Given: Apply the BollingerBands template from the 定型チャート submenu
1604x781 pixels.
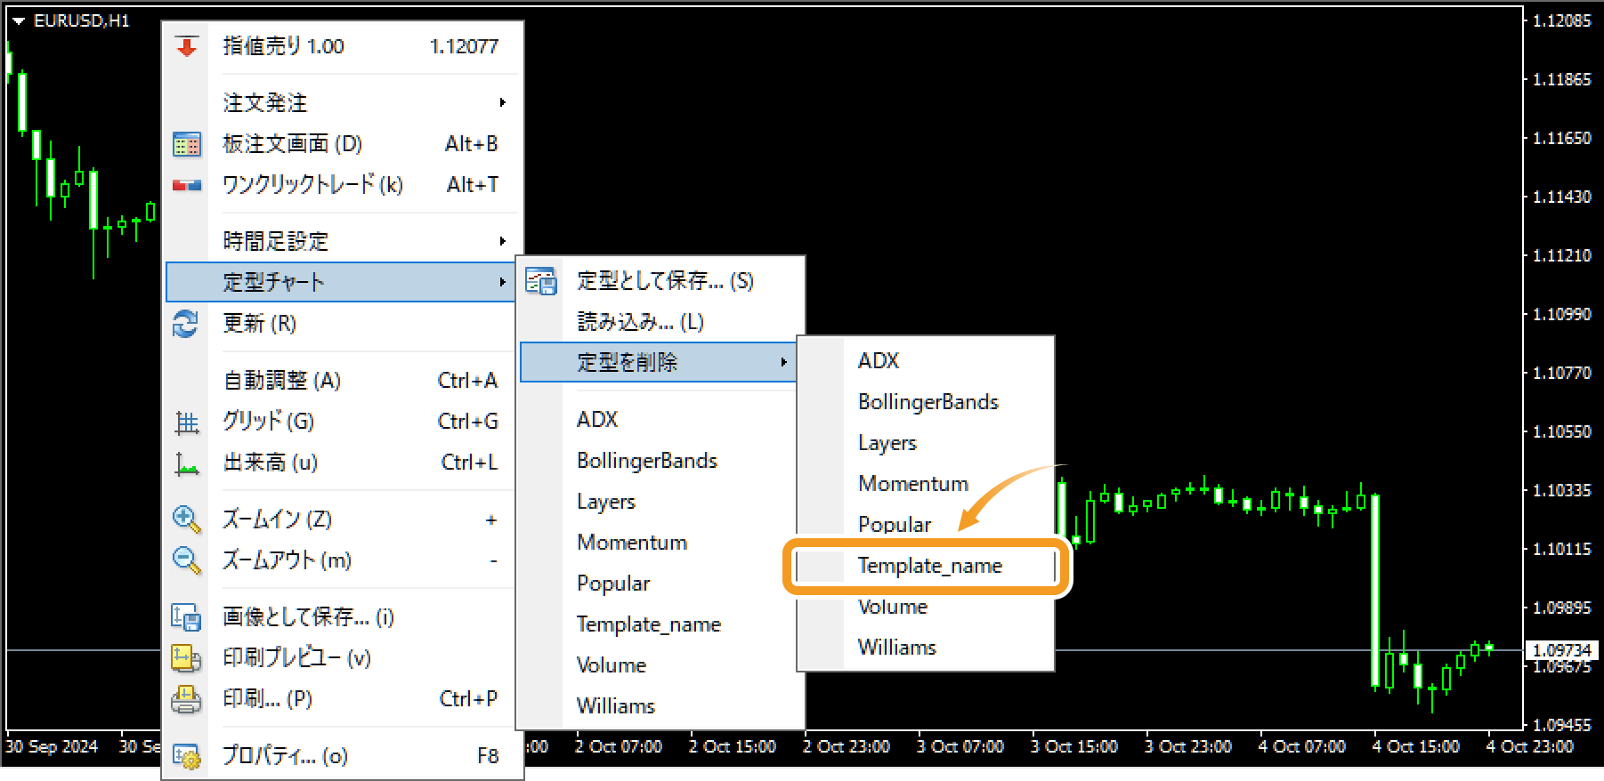Looking at the screenshot, I should point(647,461).
